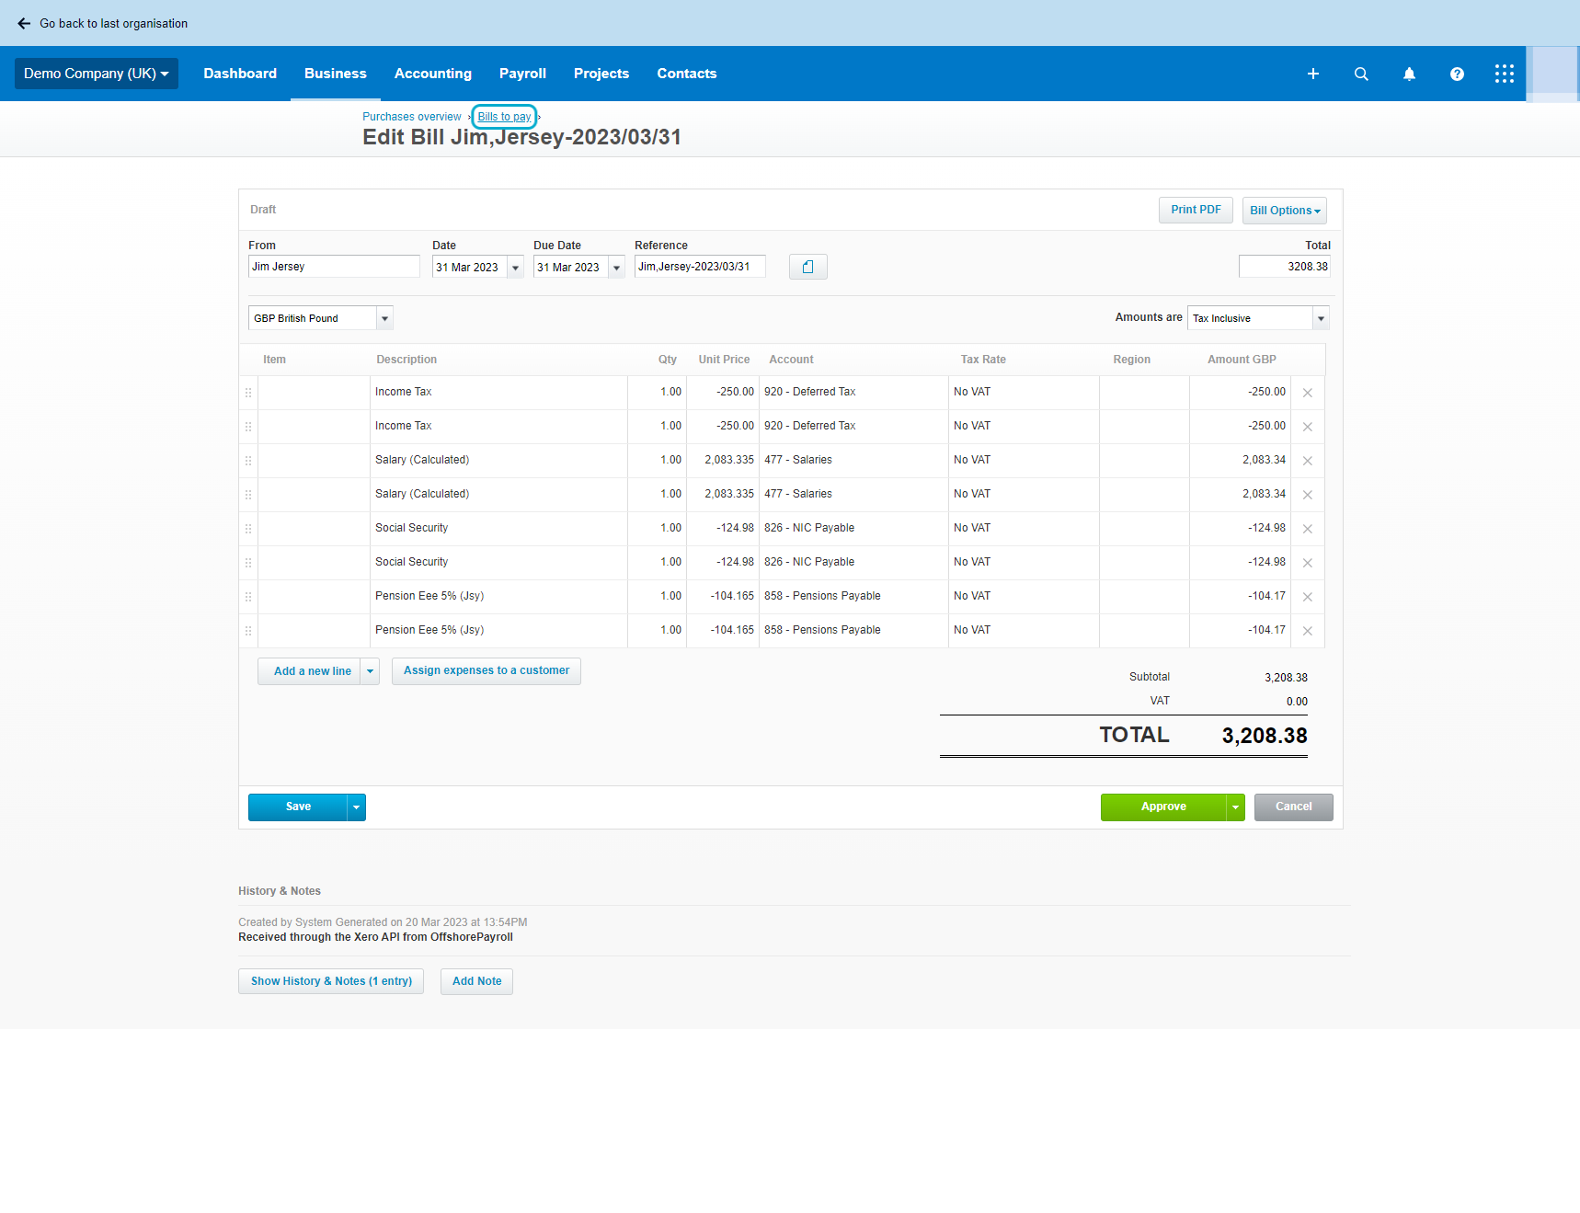Open notifications bell icon
This screenshot has width=1580, height=1213.
[x=1409, y=74]
